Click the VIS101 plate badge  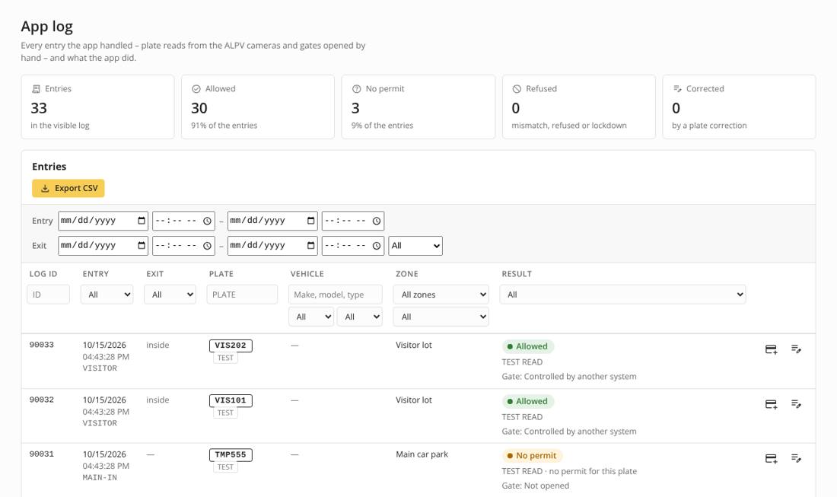click(x=231, y=400)
